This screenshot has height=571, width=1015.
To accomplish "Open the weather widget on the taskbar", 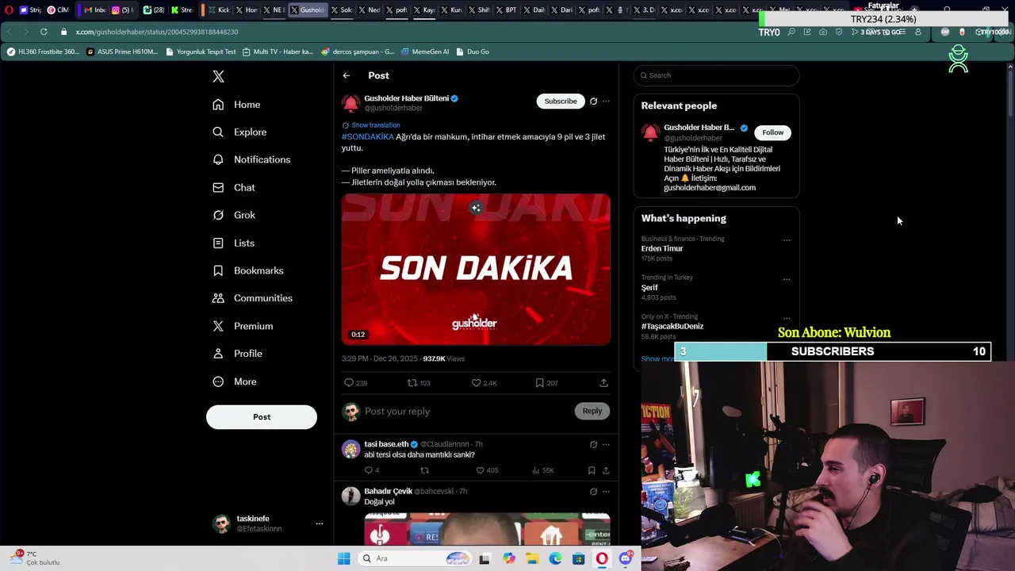I will (x=35, y=558).
